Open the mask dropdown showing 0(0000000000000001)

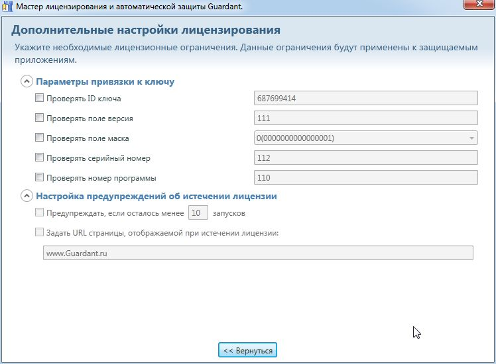click(365, 138)
